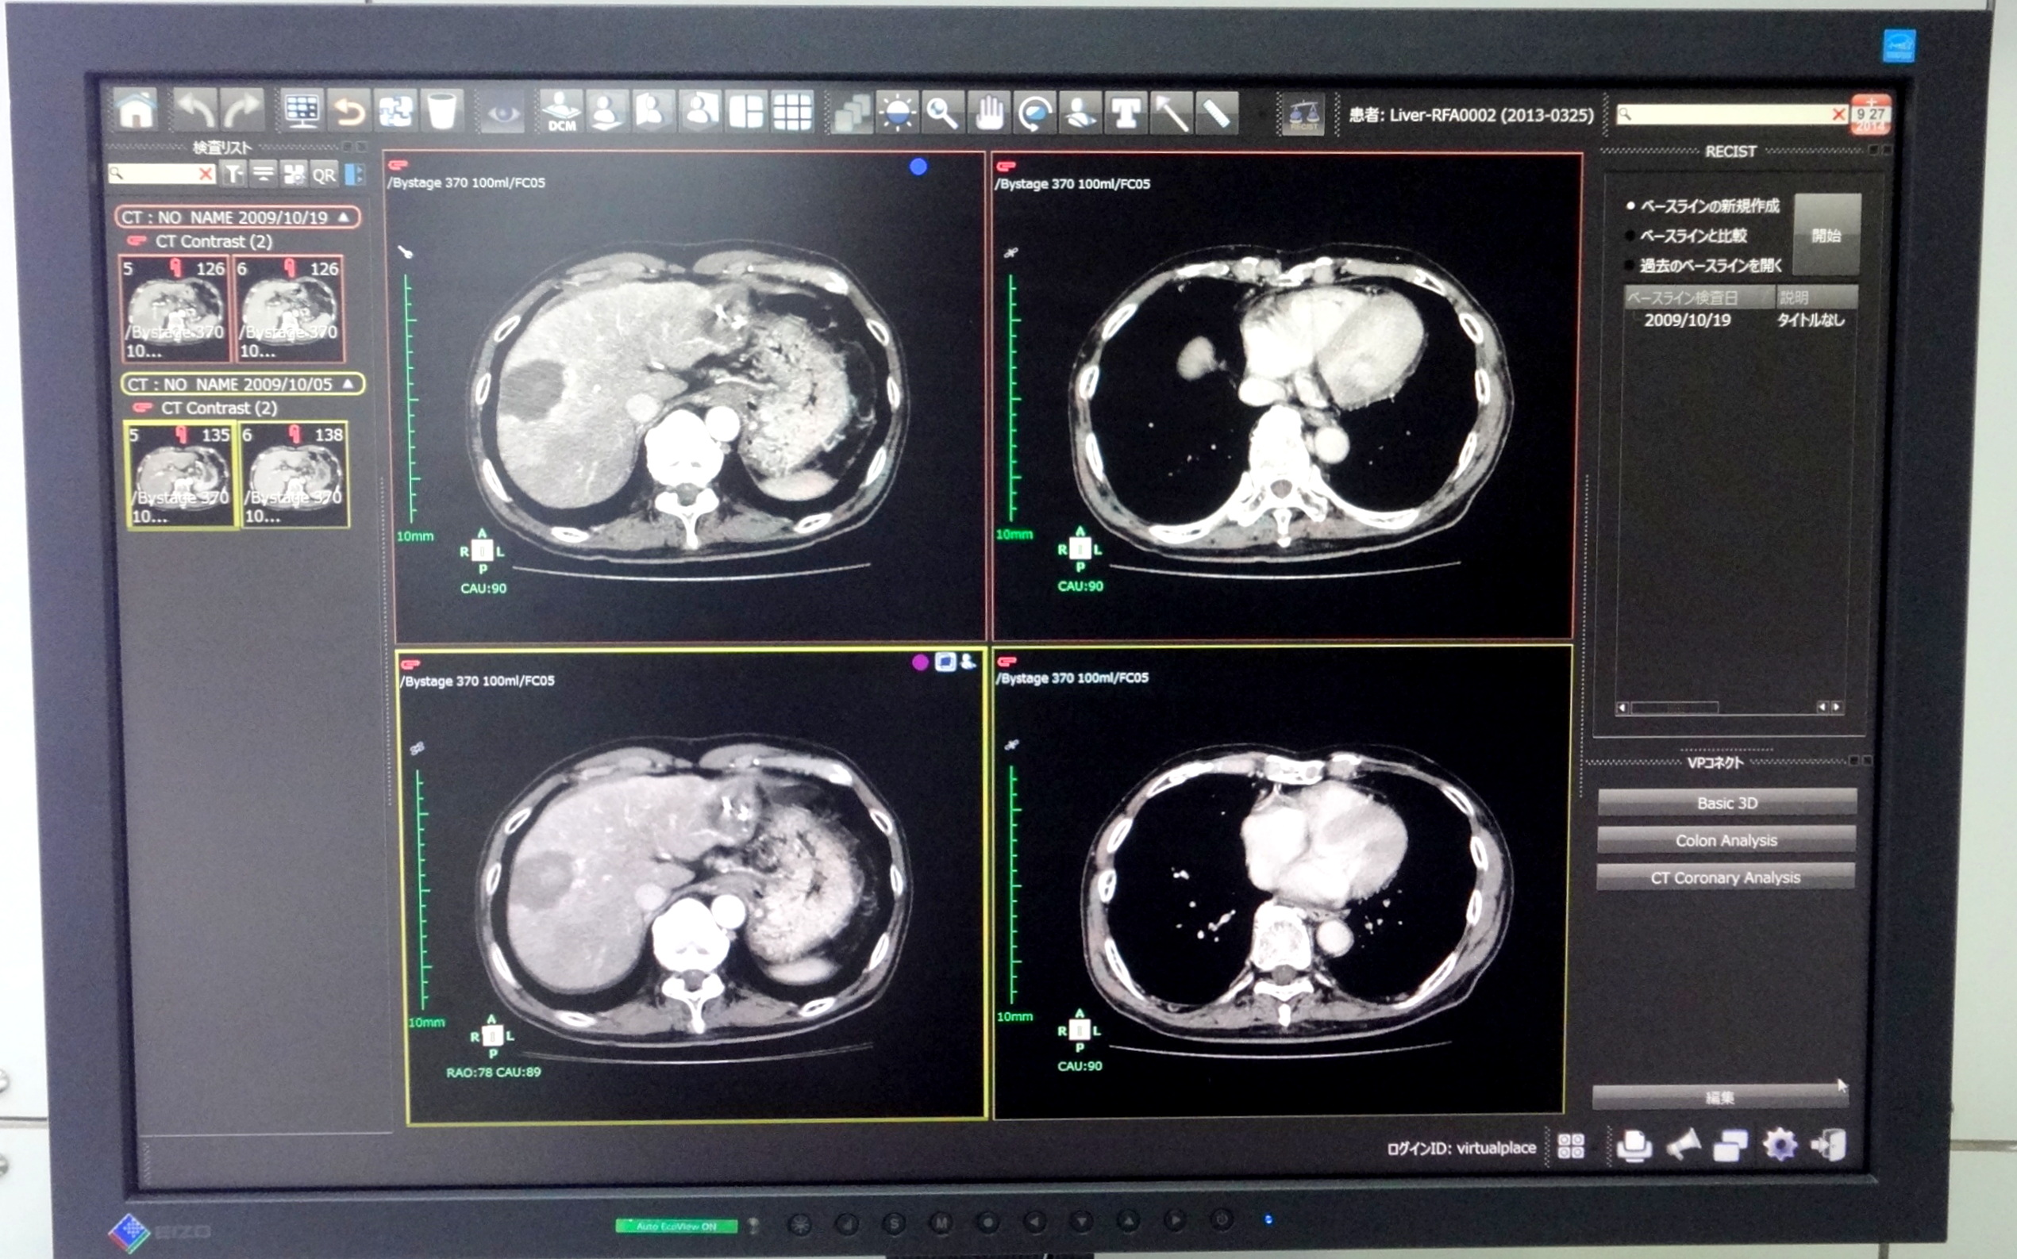Open the RECIST scale icon
The height and width of the screenshot is (1259, 2017).
(1303, 114)
